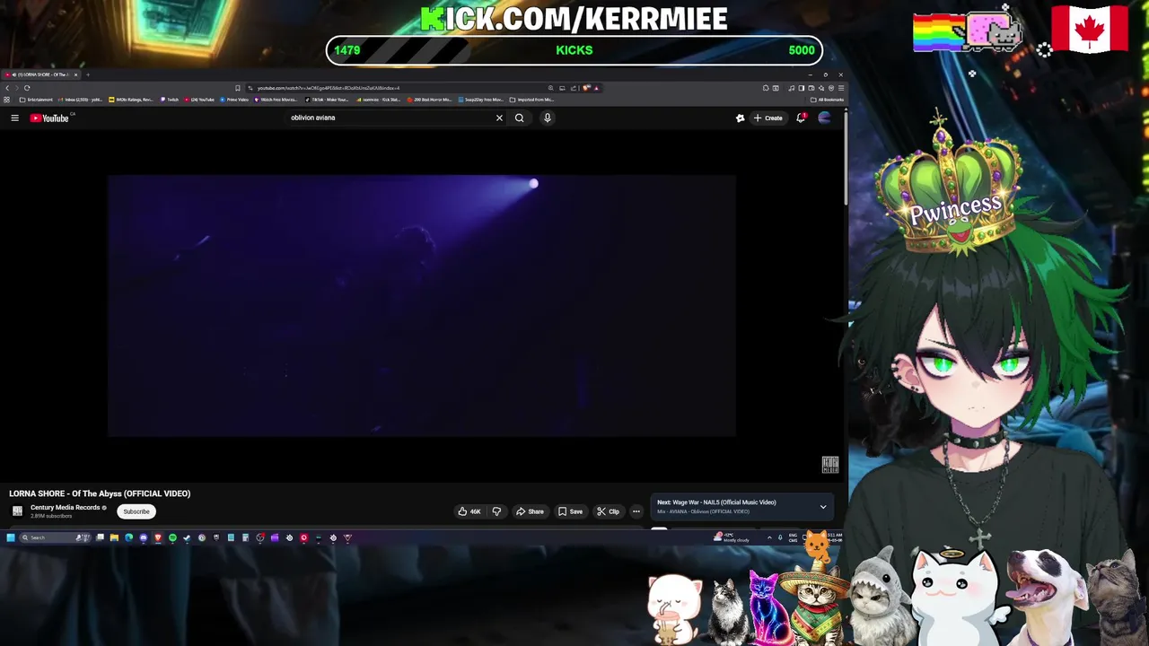Screen dimensions: 1149x646
Task: Clear the 'oblivion aviana' search text
Action: (x=499, y=118)
